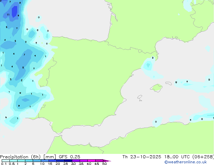Click the 0.1–0.5 mm legend swatch
The height and width of the screenshot is (165, 214).
tap(6, 161)
